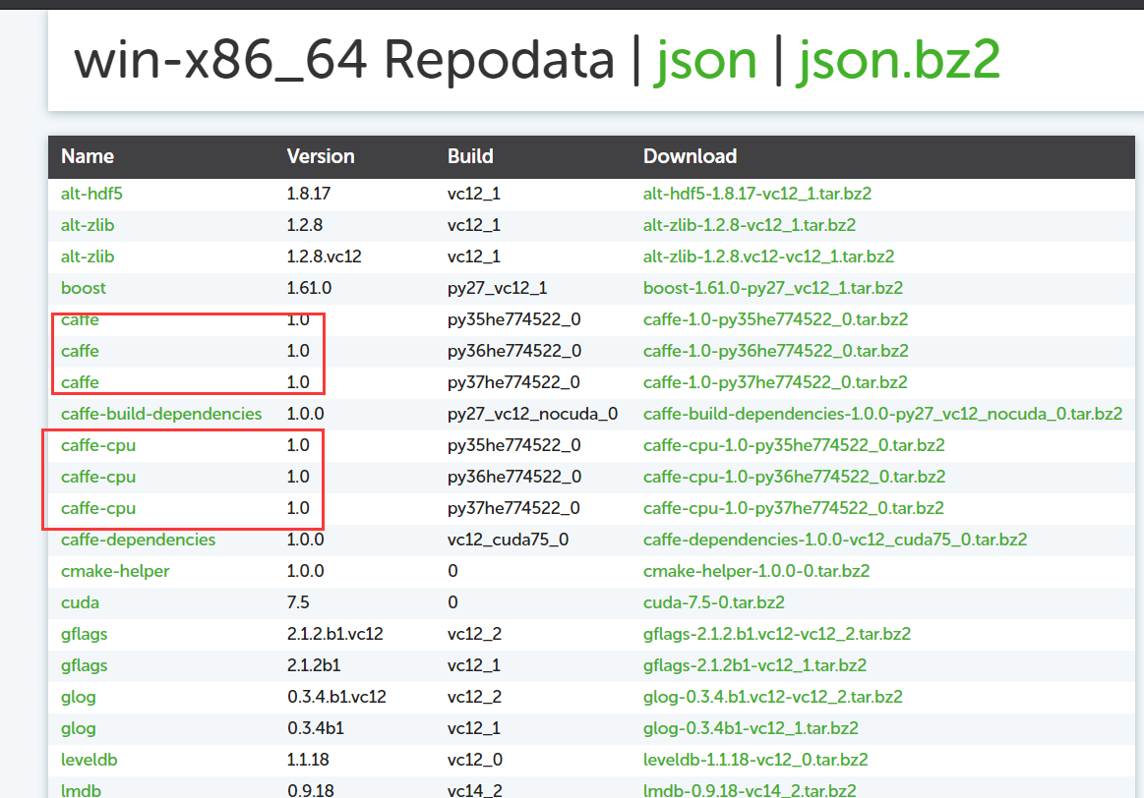Select the leveldb version cell 1.1.18
The width and height of the screenshot is (1144, 798).
[x=308, y=760]
